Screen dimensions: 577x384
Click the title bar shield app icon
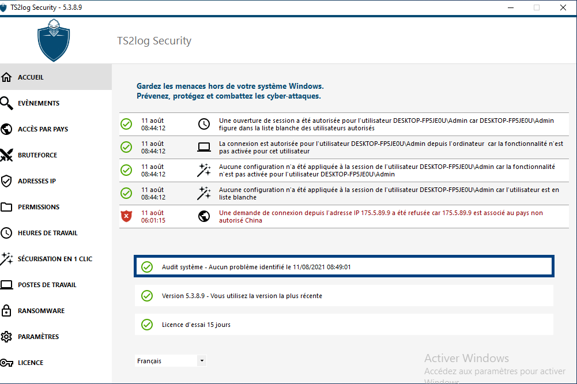[3, 7]
